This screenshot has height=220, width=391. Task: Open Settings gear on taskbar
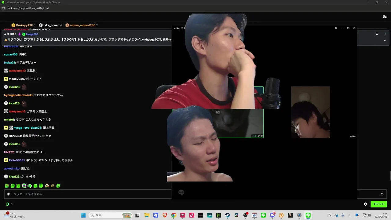tap(299, 215)
